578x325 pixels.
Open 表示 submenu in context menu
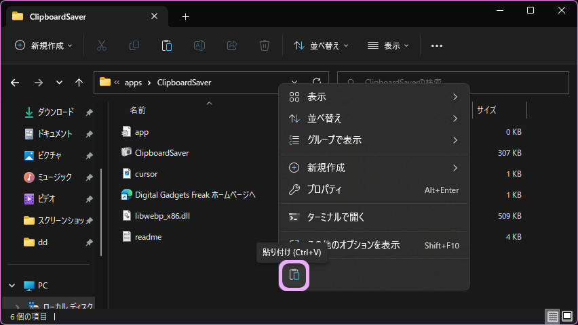coord(374,97)
